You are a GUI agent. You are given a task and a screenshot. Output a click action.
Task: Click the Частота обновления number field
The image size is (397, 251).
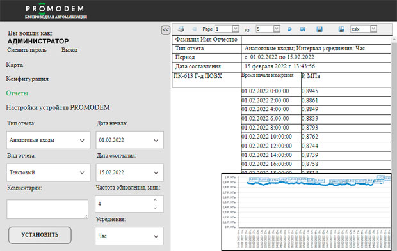(x=129, y=204)
